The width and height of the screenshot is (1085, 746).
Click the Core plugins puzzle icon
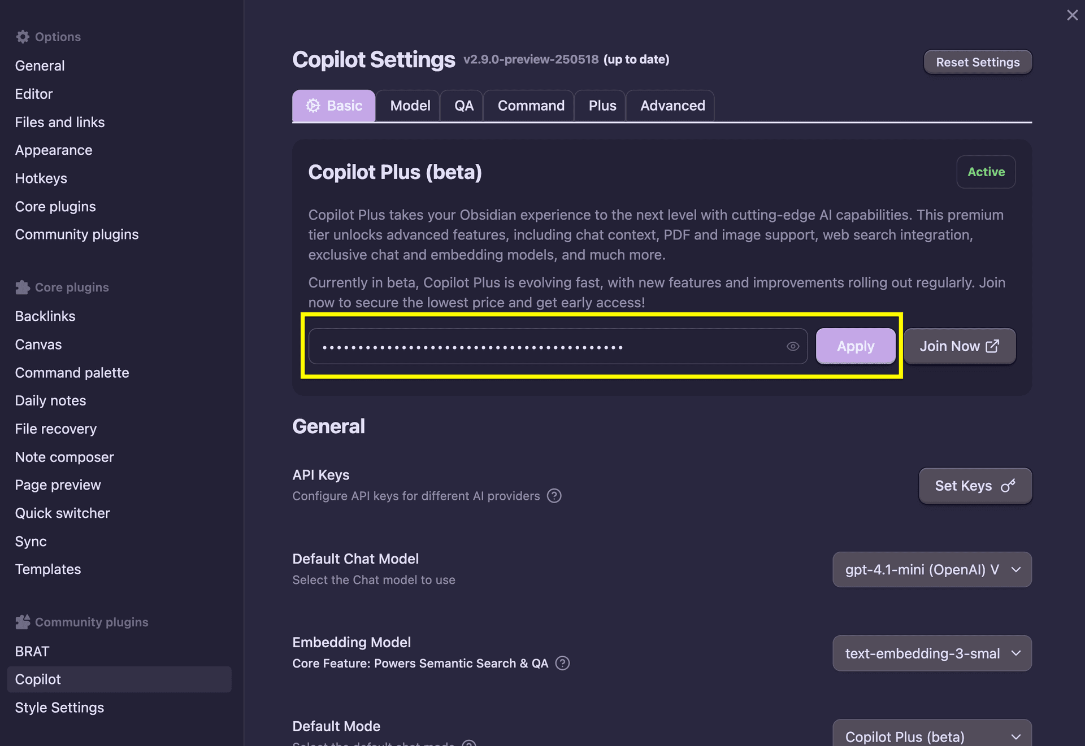pyautogui.click(x=23, y=287)
